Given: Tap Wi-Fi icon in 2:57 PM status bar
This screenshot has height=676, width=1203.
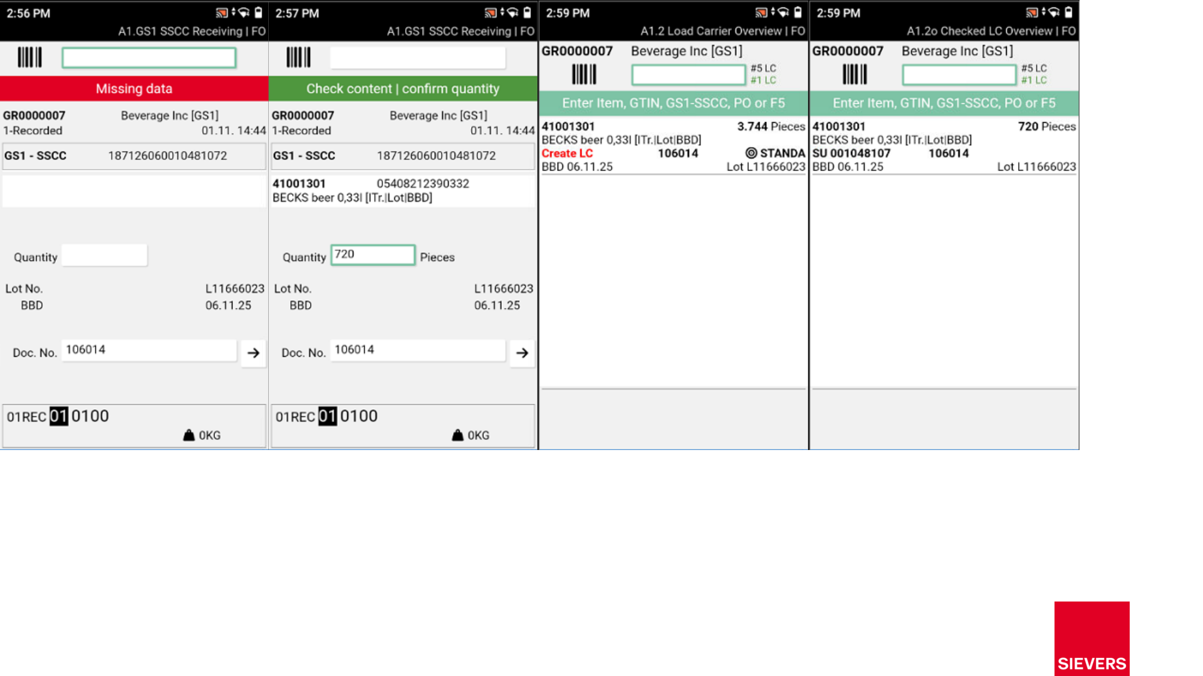Looking at the screenshot, I should coord(513,13).
